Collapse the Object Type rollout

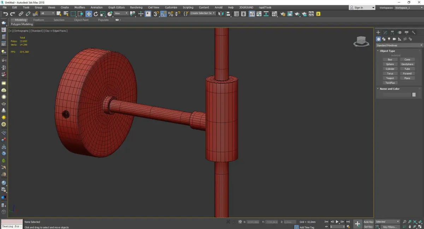387,51
